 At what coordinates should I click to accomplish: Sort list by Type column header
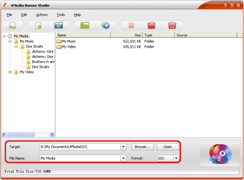pyautogui.click(x=159, y=35)
